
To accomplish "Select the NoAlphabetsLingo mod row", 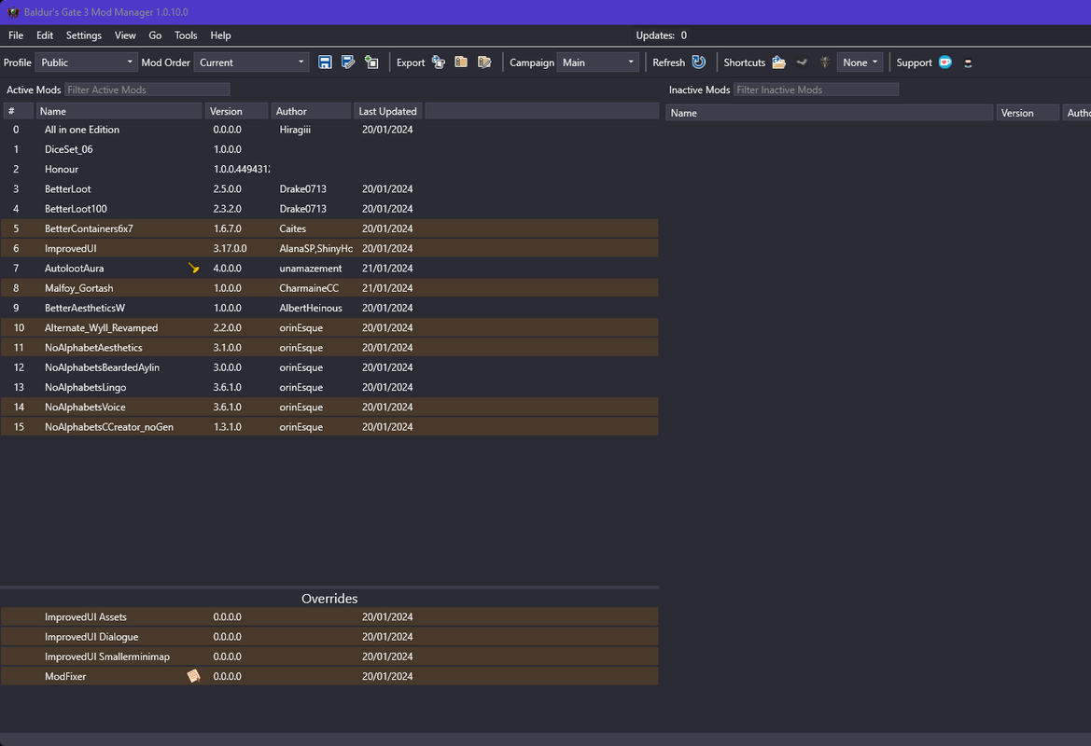I will [x=329, y=387].
